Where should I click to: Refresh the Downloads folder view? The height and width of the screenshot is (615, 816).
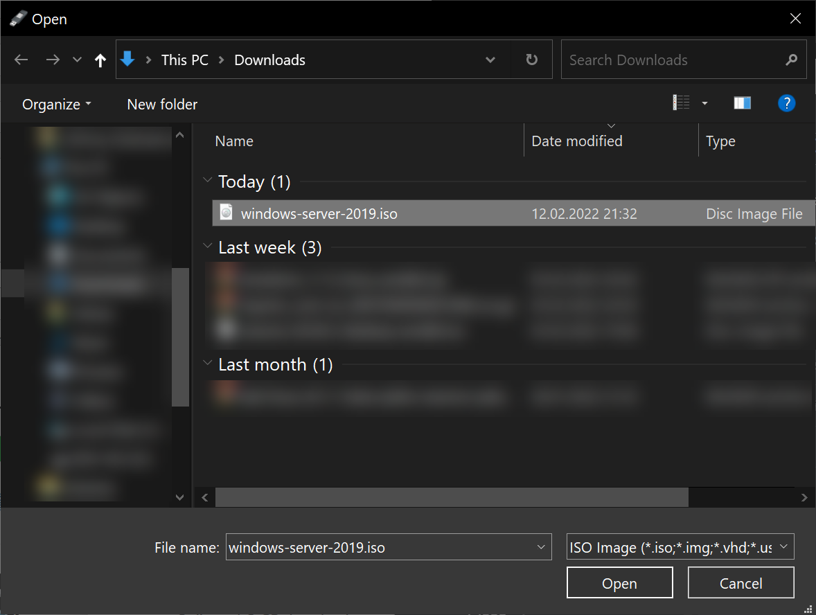(x=531, y=60)
